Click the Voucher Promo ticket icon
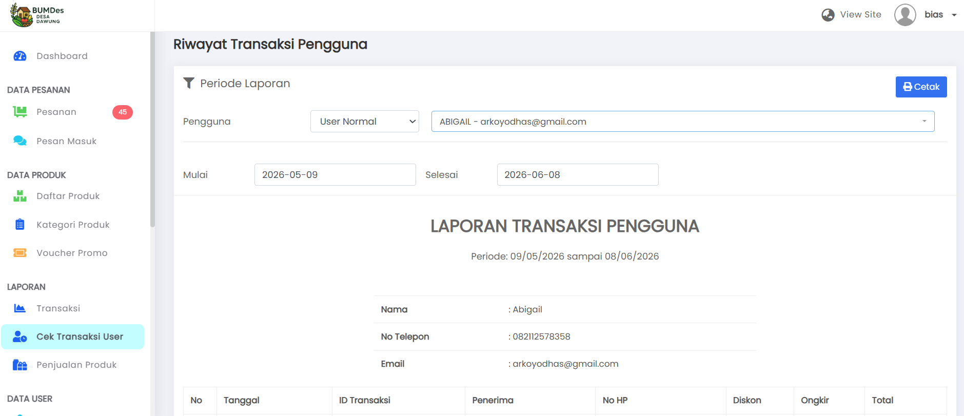This screenshot has height=416, width=964. click(x=20, y=252)
